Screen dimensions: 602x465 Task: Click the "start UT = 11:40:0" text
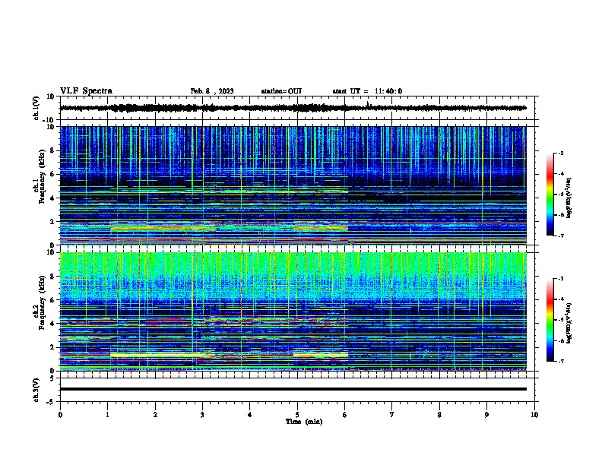tap(367, 91)
